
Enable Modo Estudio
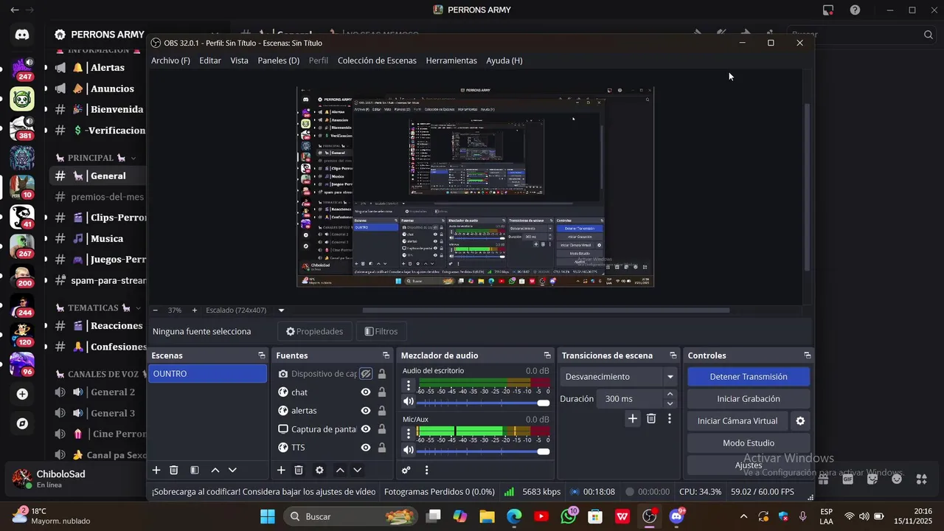749,443
